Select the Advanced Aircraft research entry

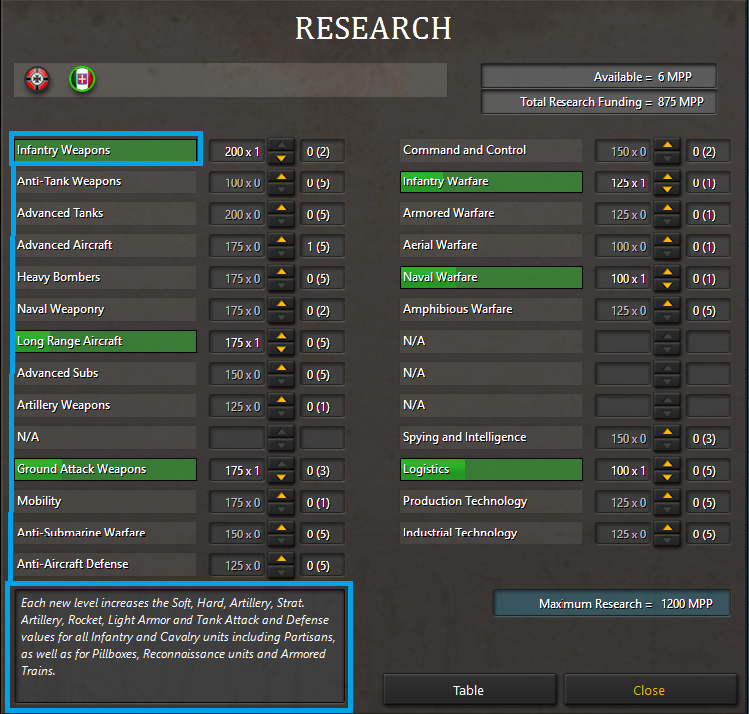tap(106, 245)
